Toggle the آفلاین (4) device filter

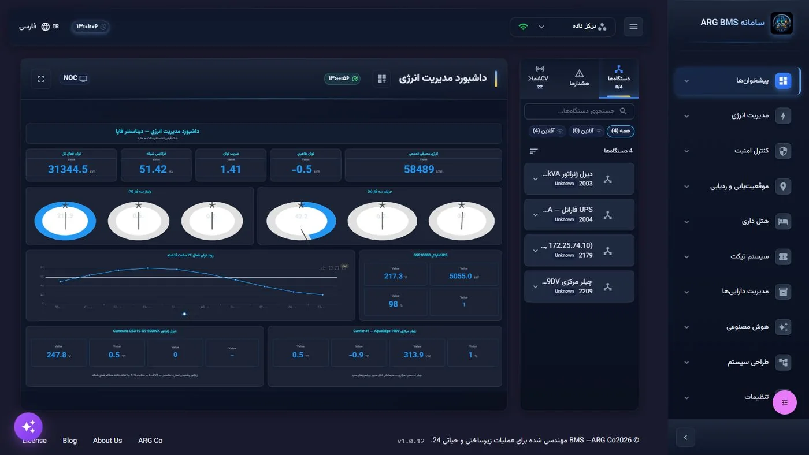coord(547,131)
